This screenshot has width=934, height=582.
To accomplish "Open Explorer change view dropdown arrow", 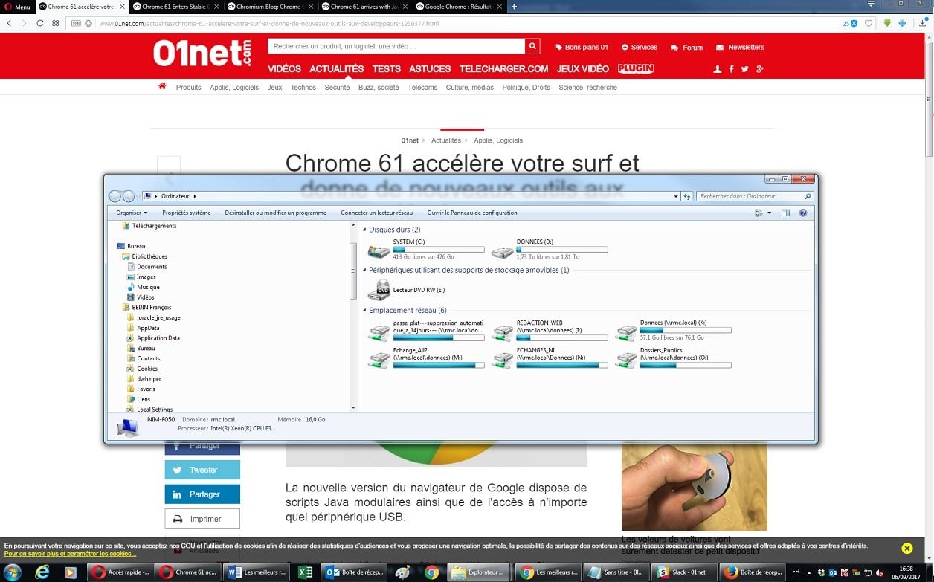I will (x=769, y=213).
